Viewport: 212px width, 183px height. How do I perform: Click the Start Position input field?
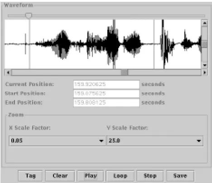(x=106, y=93)
